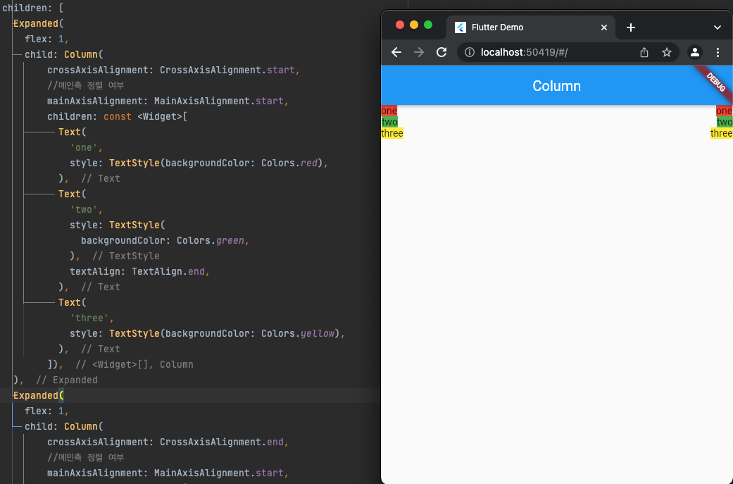Reload the Flutter Demo page
This screenshot has height=484, width=733.
[x=441, y=52]
